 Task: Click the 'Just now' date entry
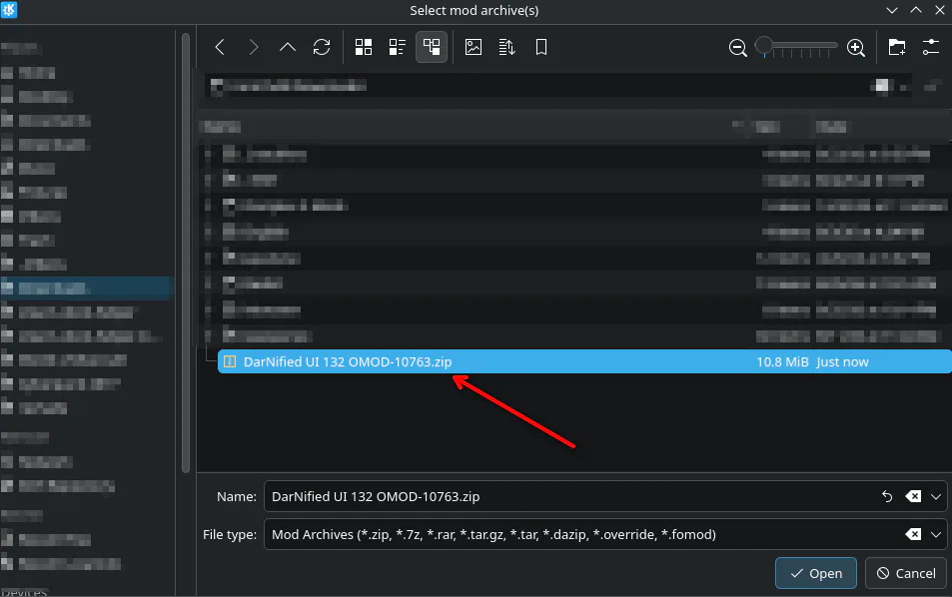click(x=842, y=362)
